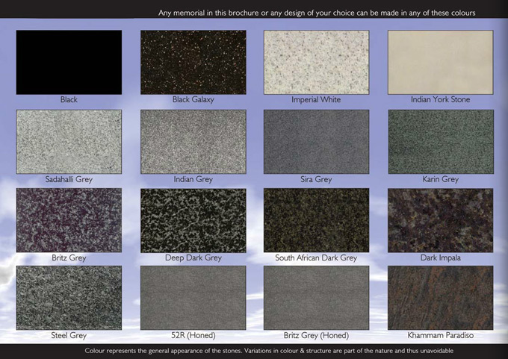Click the "Deep Dark Grey" caption

pyautogui.click(x=193, y=258)
